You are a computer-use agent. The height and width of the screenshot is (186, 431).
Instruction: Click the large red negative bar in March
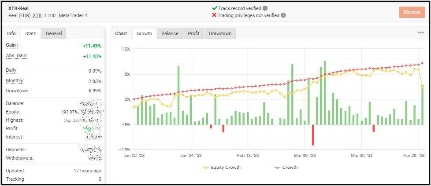tap(313, 135)
